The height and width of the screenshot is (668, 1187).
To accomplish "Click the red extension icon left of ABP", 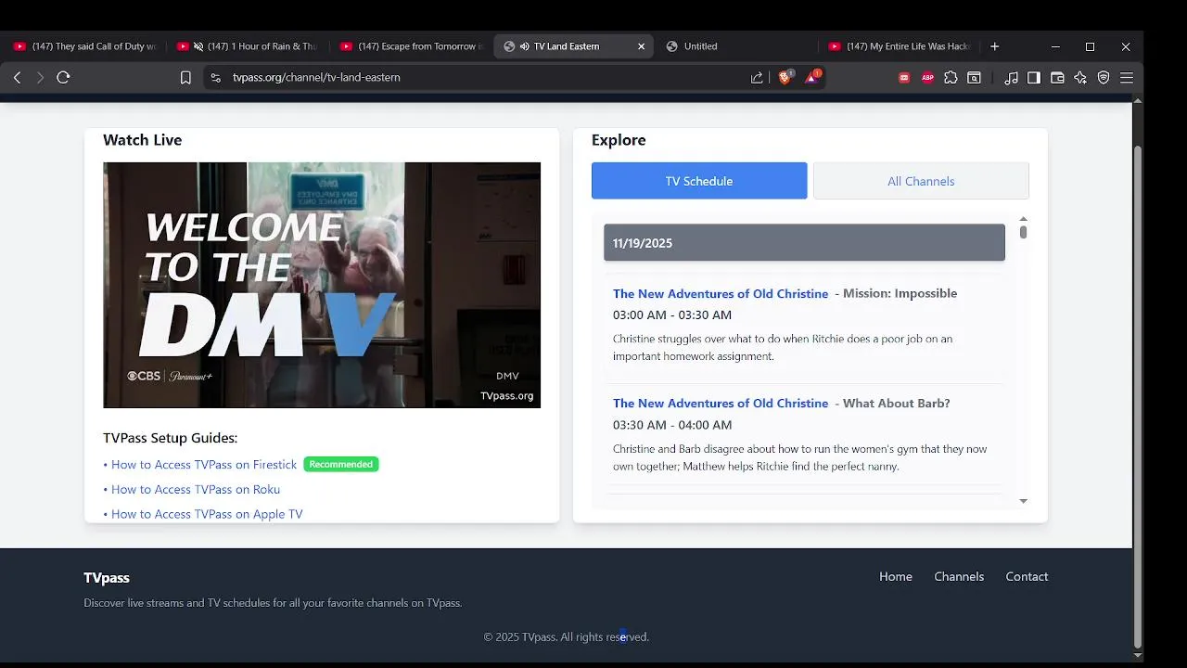I will 904,78.
